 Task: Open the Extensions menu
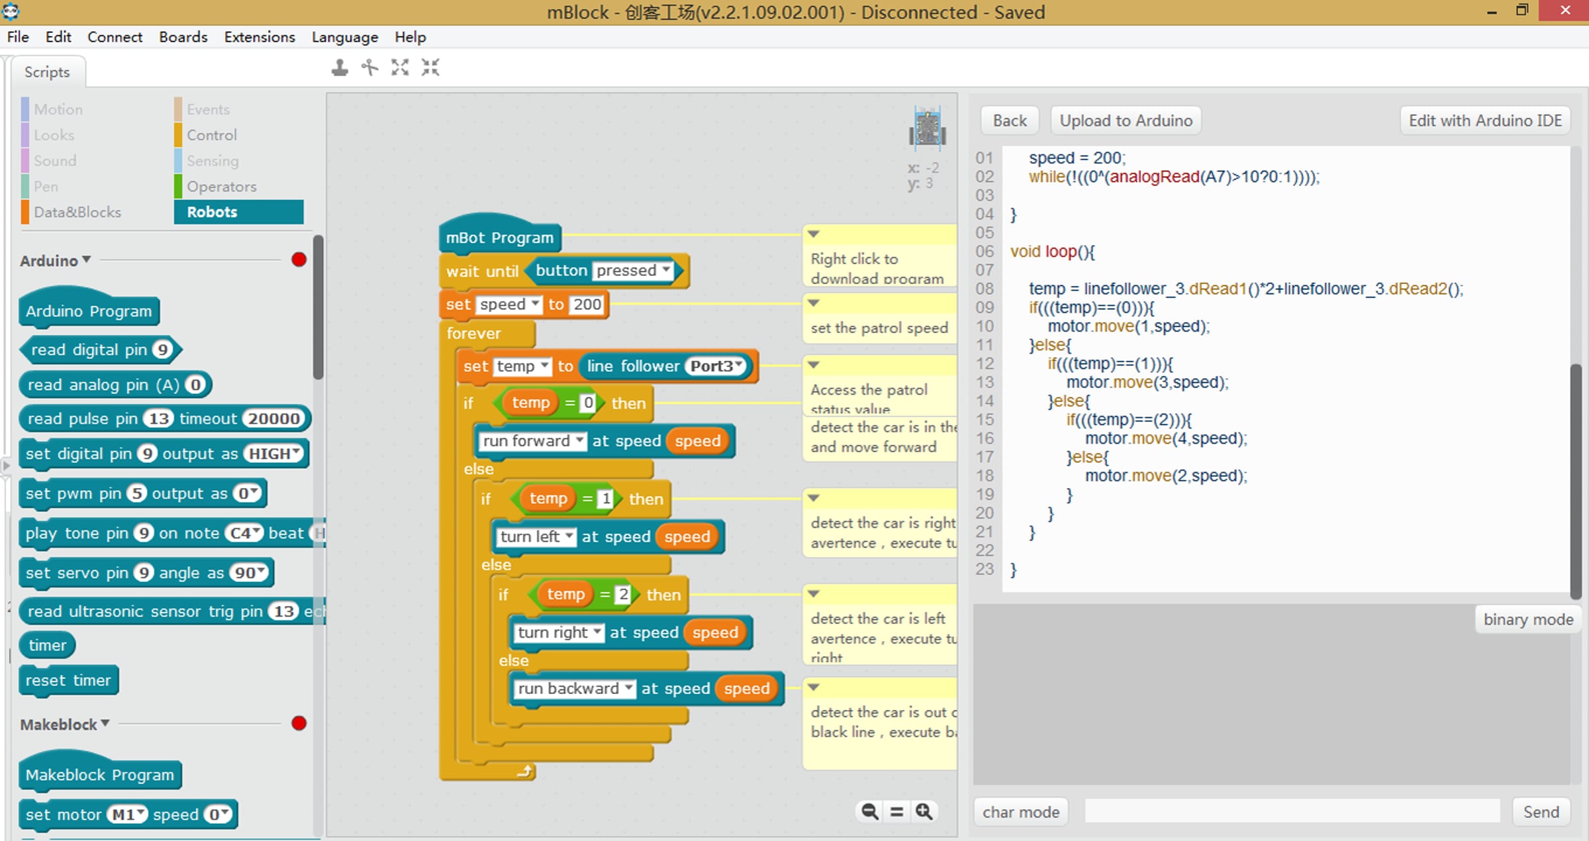pos(260,37)
